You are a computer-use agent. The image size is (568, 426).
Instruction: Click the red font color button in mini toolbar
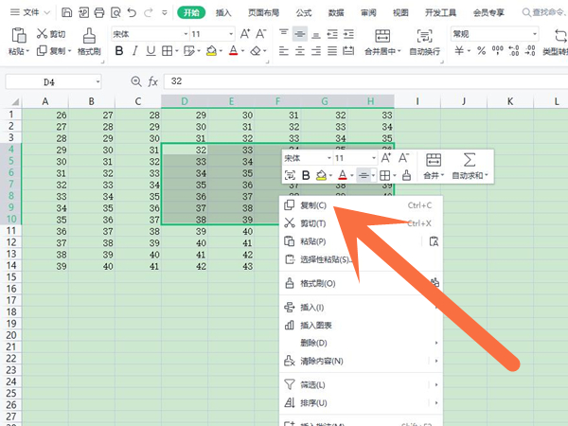point(341,175)
